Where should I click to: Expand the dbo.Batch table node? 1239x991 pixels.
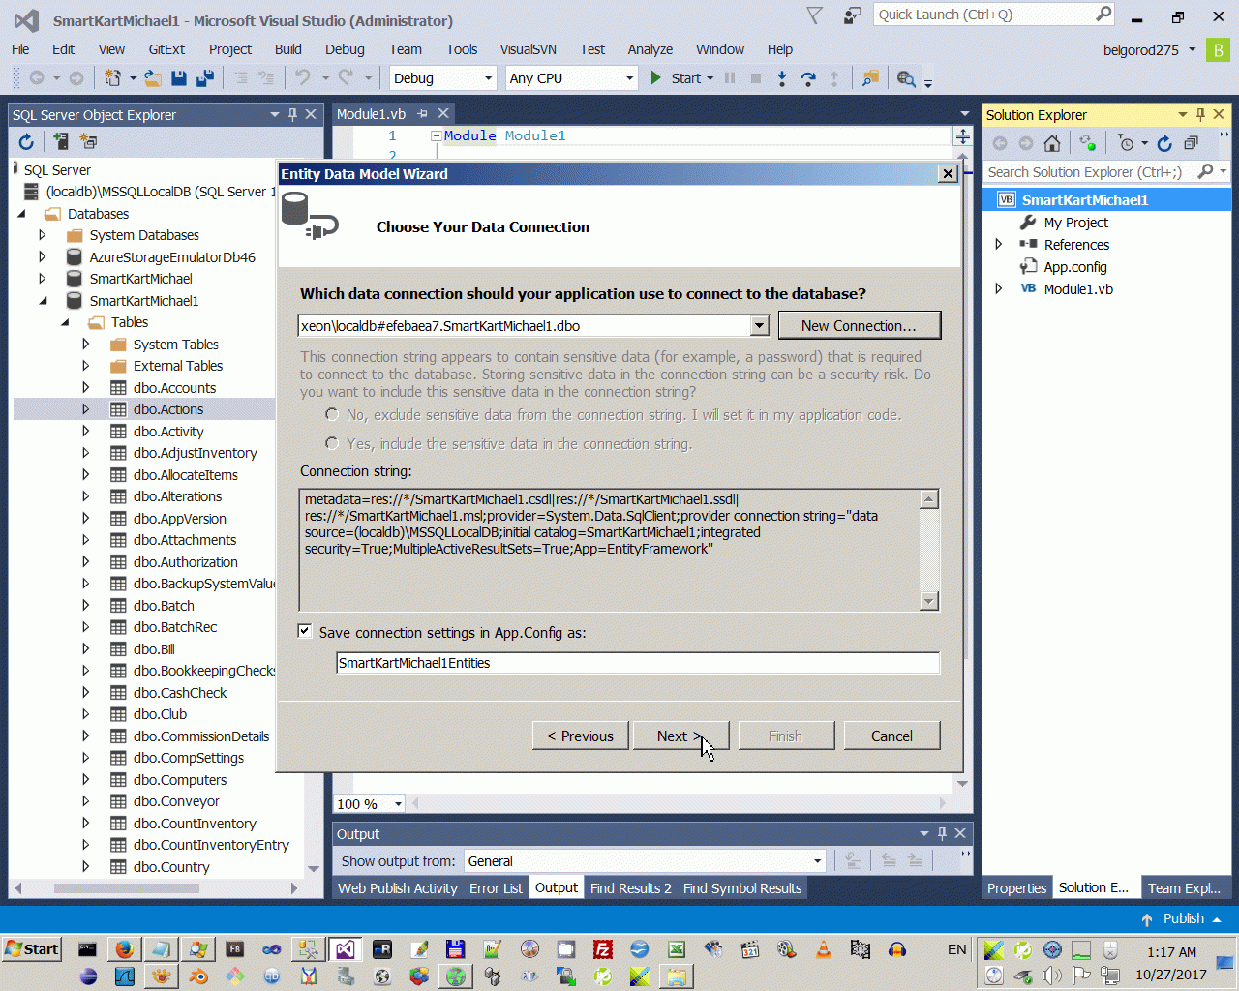point(85,606)
